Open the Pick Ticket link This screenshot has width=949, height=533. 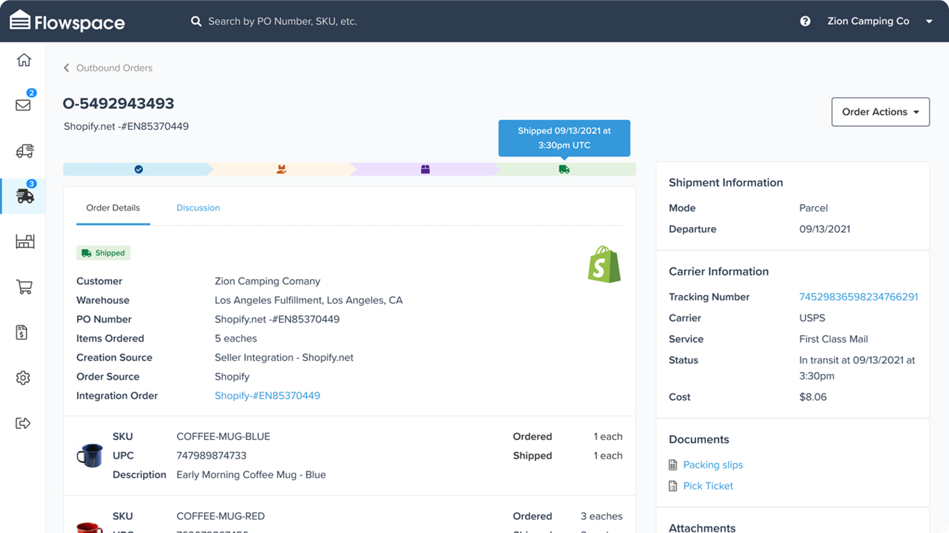708,486
